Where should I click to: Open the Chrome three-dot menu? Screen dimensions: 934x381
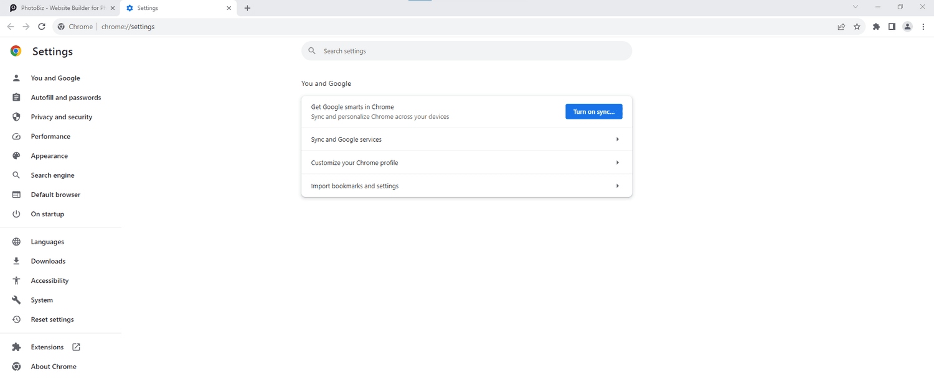923,27
